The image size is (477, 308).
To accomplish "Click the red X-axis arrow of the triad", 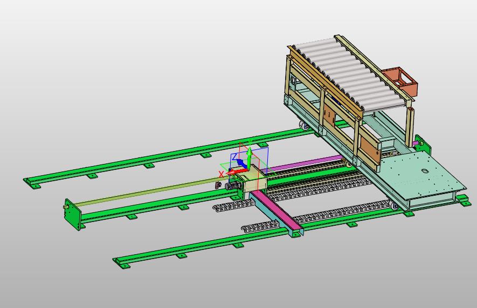I will [237, 172].
